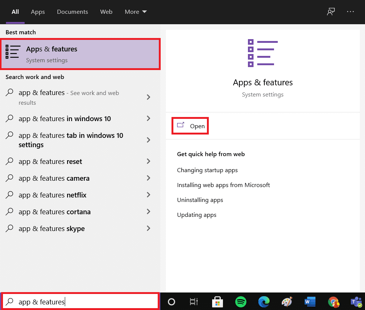This screenshot has width=365, height=310.
Task: Open the options menu via the ellipsis
Action: pyautogui.click(x=350, y=12)
